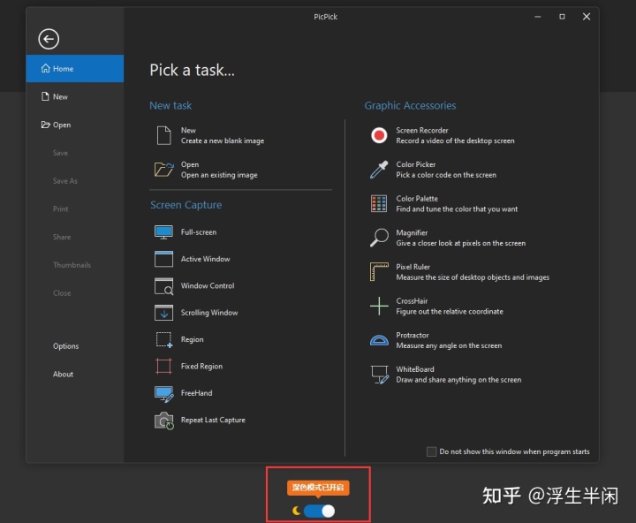Click the Region capture dashed-box icon
Viewport: 636px width, 523px height.
click(x=164, y=339)
